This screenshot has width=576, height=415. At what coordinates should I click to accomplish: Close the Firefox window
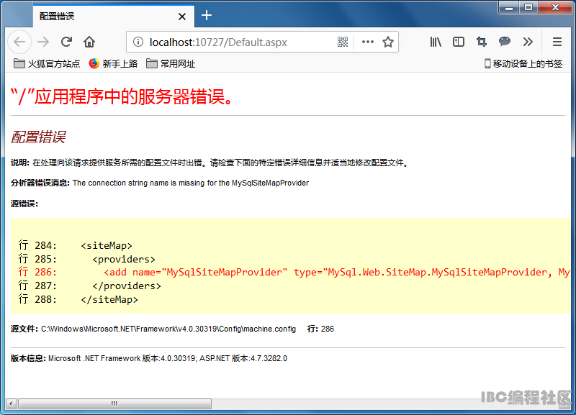[555, 8]
